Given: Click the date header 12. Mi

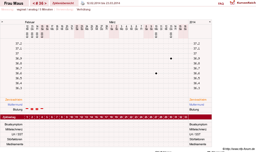Looking at the screenshot, I should pos(27,28).
